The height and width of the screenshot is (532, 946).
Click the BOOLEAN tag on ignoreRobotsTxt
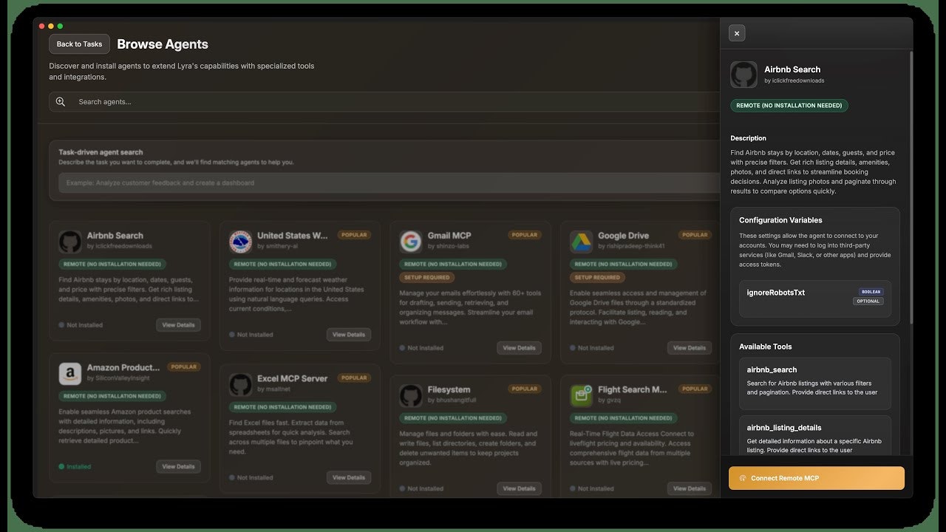(871, 292)
